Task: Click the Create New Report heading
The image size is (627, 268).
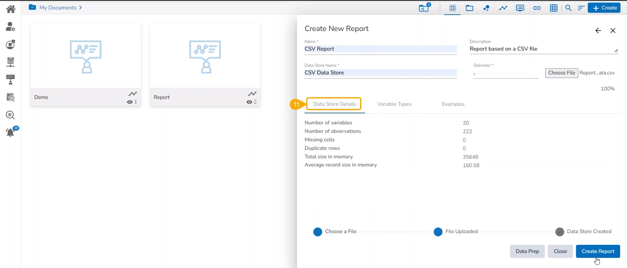Action: click(x=337, y=29)
